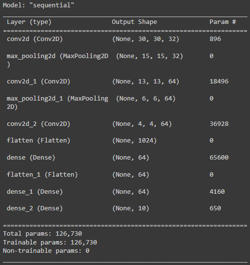Click output shape '(None, 10)'
The width and height of the screenshot is (250, 265).
(x=130, y=208)
